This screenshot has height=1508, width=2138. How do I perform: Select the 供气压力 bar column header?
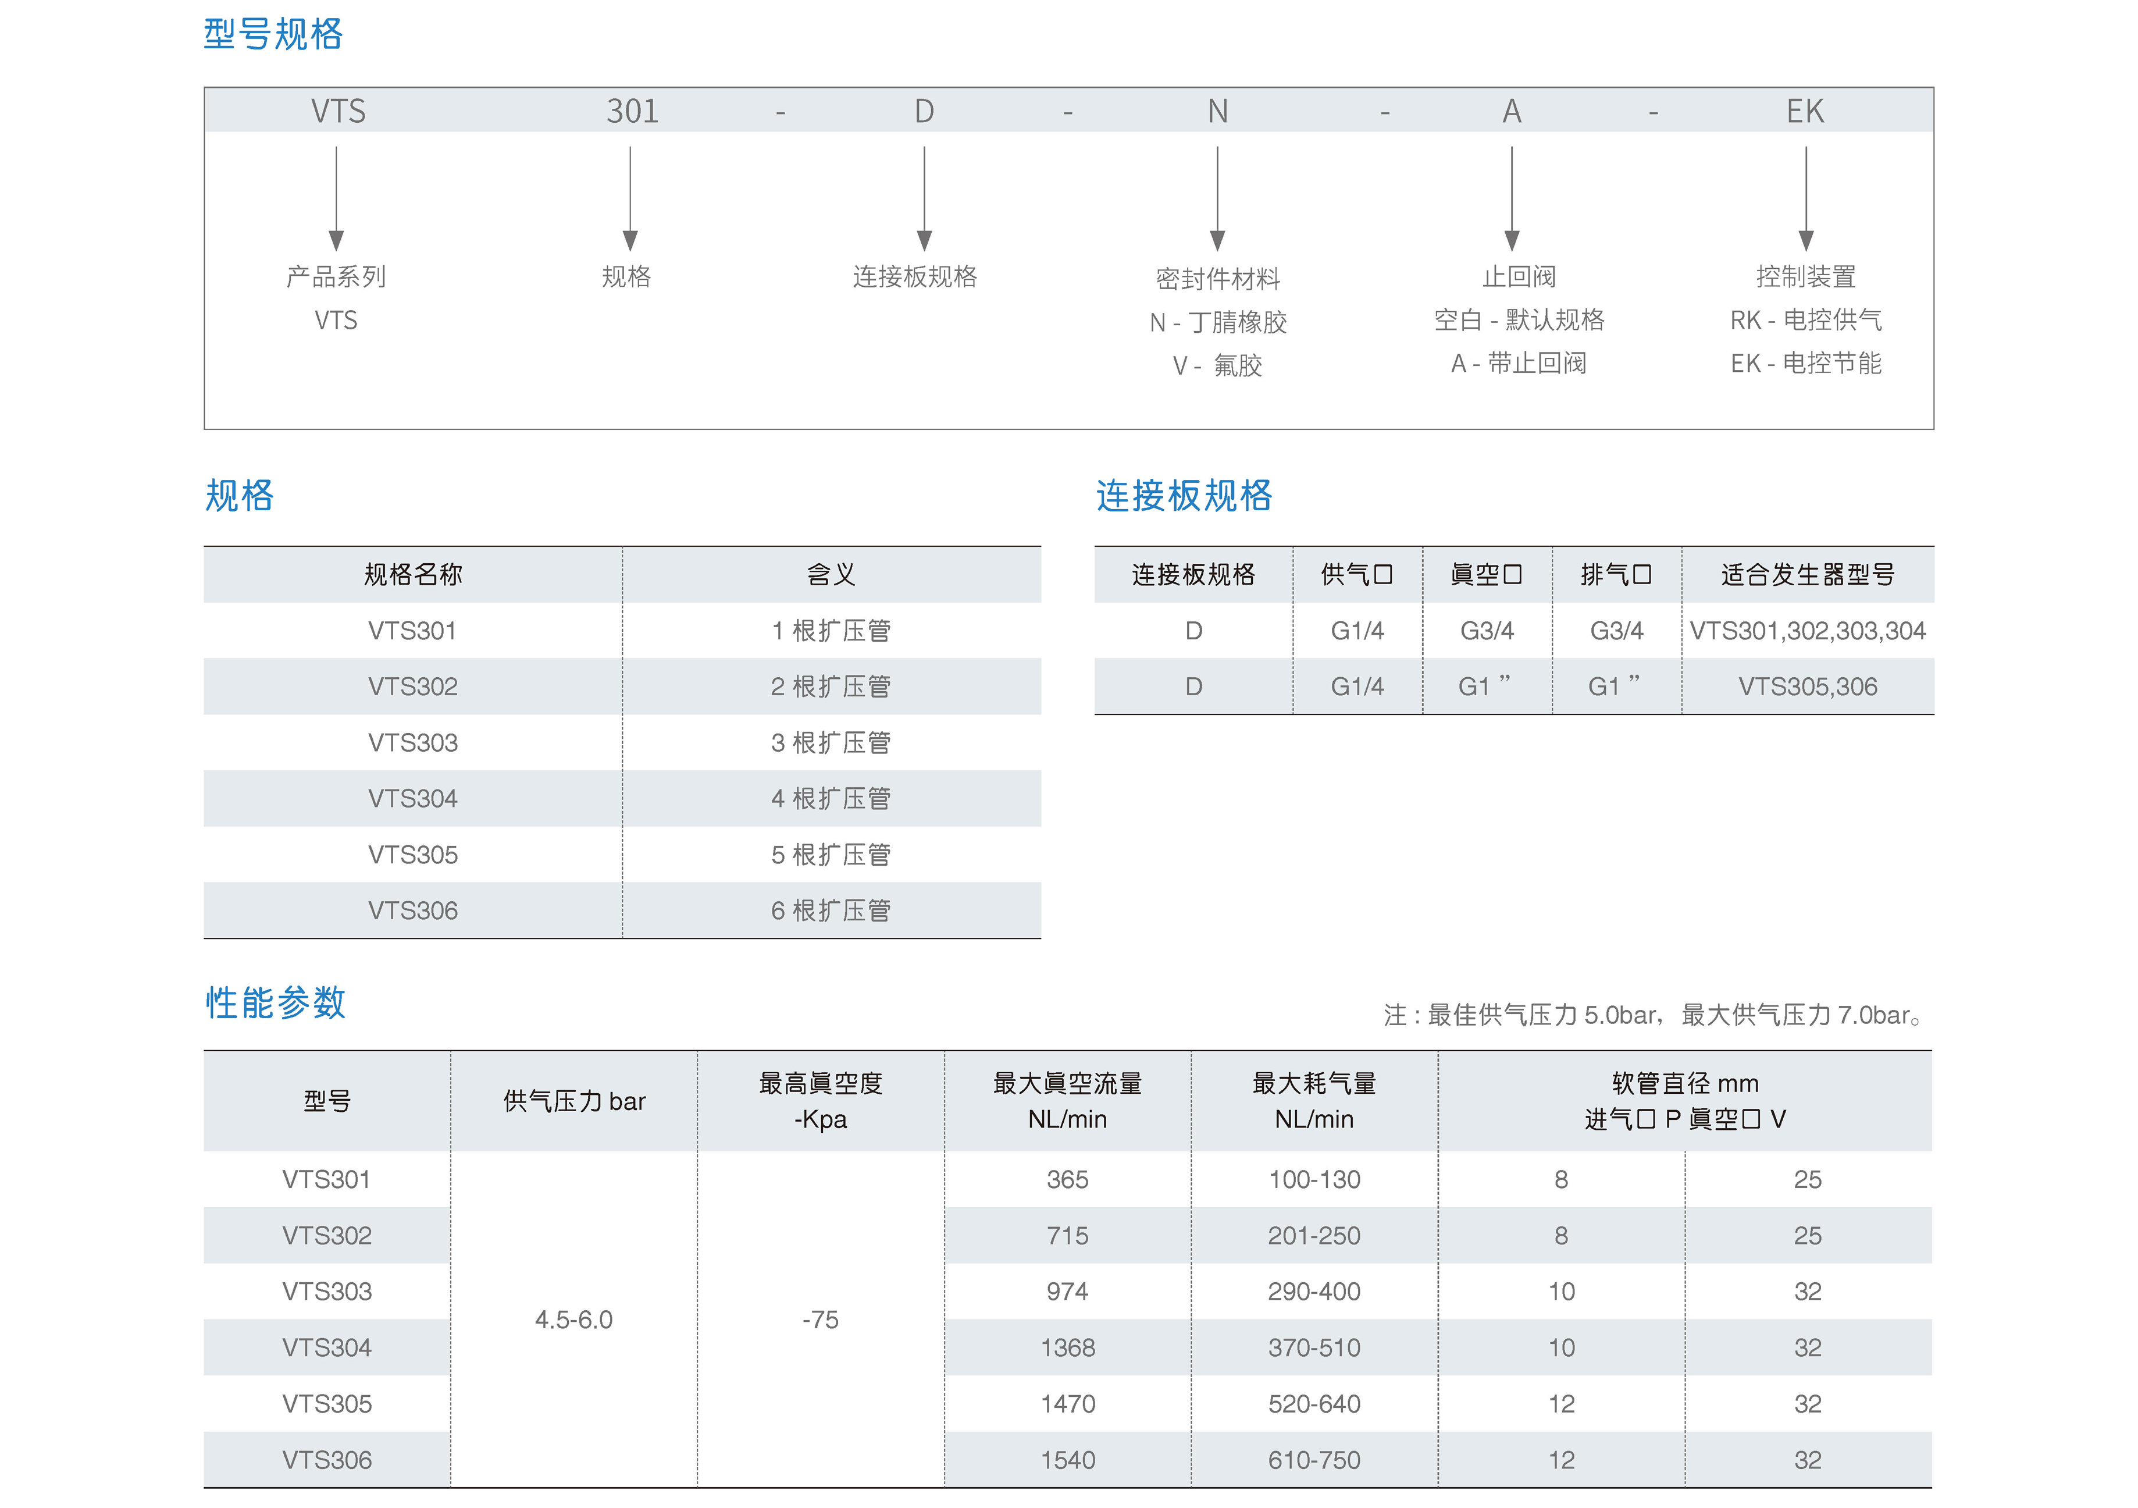tap(573, 1101)
